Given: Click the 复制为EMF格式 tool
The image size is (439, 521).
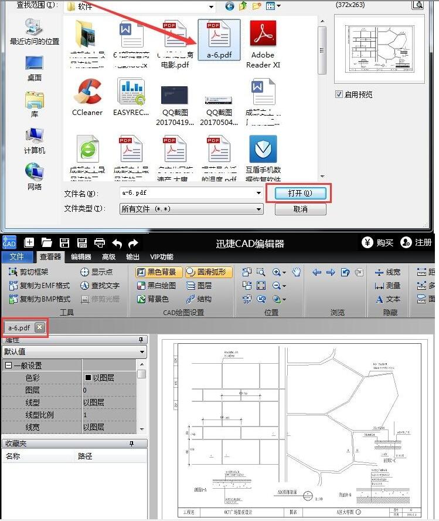Looking at the screenshot, I should pyautogui.click(x=39, y=286).
